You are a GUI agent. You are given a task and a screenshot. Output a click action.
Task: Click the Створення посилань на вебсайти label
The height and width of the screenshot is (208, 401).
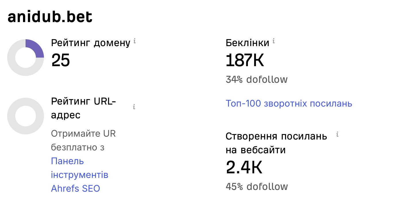276,143
